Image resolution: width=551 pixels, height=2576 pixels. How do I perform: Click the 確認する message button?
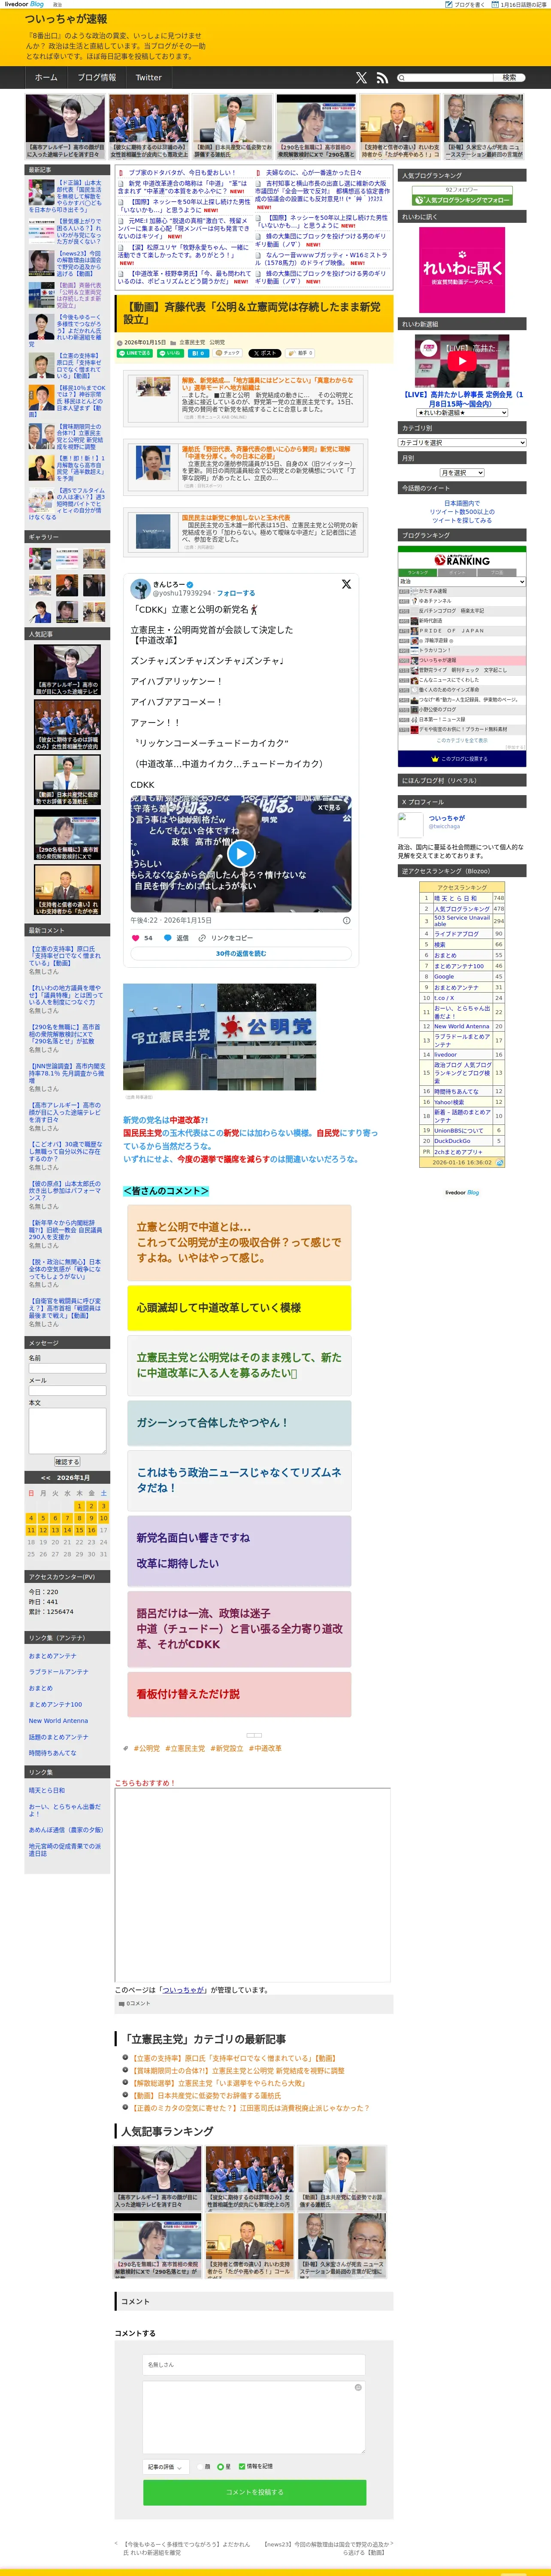[x=67, y=1462]
